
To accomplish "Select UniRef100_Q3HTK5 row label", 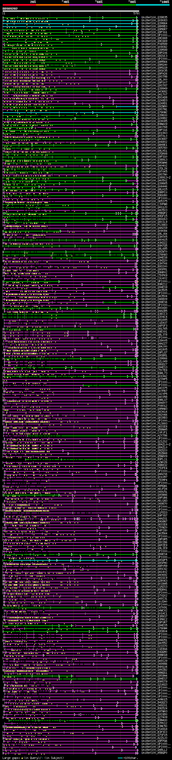I will (154, 237).
